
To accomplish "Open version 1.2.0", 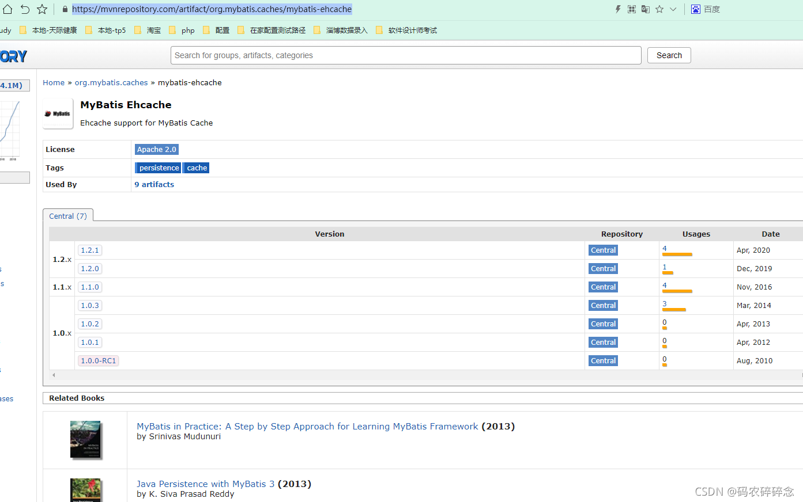I will [90, 269].
